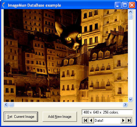Image resolution: width=137 pixels, height=127 pixels.
Task: Click the Set Current Image button
Action: pyautogui.click(x=21, y=117)
